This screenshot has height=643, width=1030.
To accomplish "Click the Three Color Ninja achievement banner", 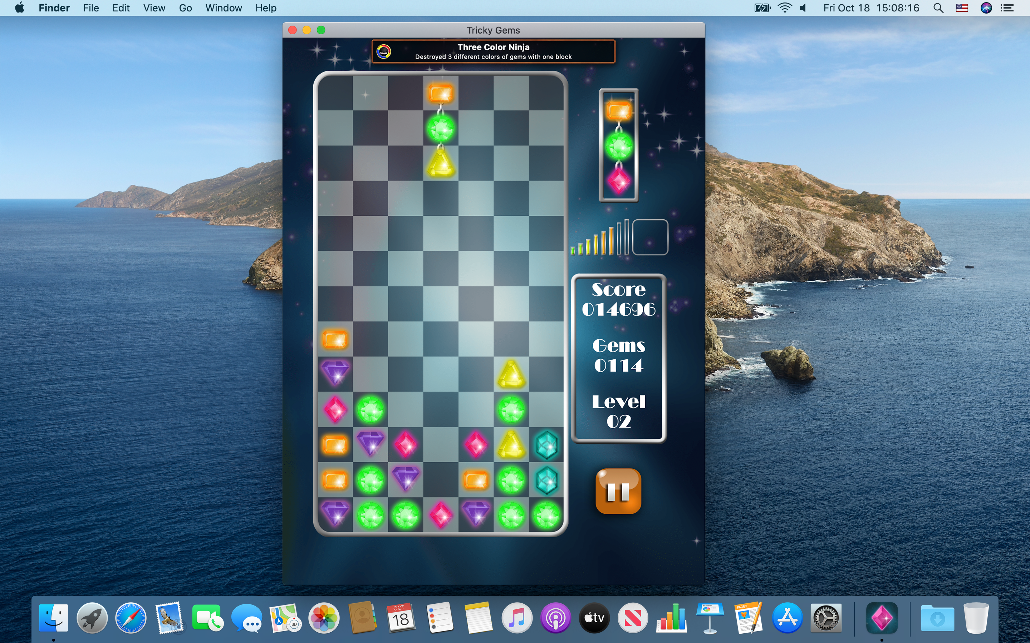I will click(493, 51).
